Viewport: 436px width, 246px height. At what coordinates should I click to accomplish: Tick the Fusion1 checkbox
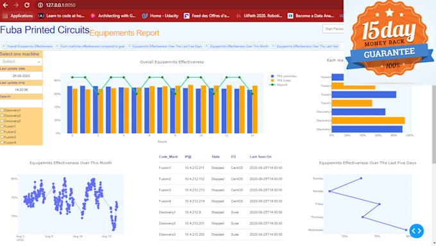(2, 126)
